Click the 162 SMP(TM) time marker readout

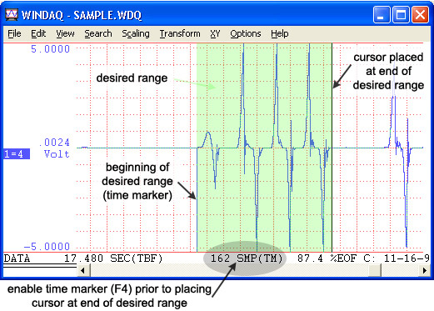pyautogui.click(x=247, y=258)
